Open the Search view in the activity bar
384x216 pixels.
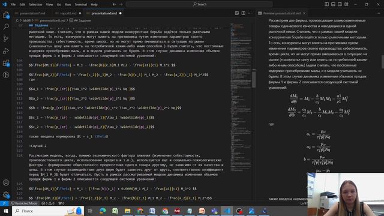click(6, 26)
